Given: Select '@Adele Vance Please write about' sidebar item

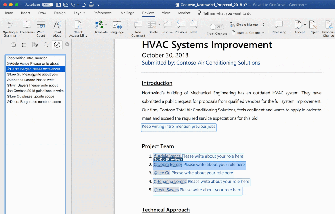Looking at the screenshot, I should tap(35, 63).
